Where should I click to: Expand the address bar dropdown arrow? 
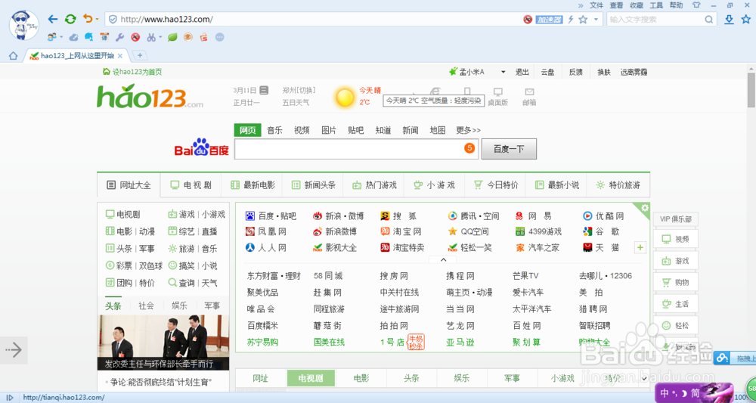click(596, 20)
